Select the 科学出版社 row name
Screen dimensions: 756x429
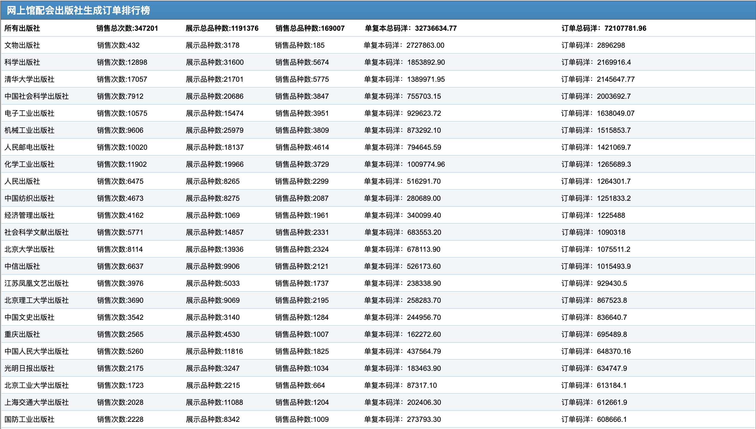coord(22,62)
